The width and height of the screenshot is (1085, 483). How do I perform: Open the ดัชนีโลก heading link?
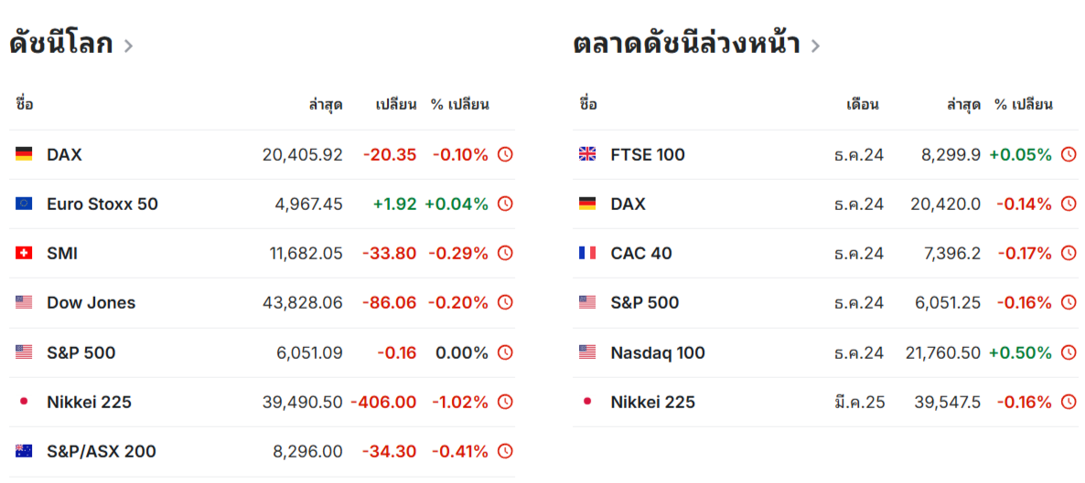(61, 44)
